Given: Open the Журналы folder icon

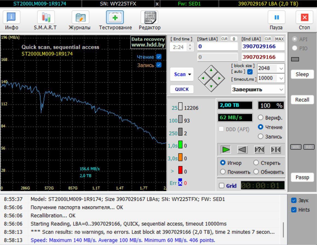Looking at the screenshot, I should point(80,18).
